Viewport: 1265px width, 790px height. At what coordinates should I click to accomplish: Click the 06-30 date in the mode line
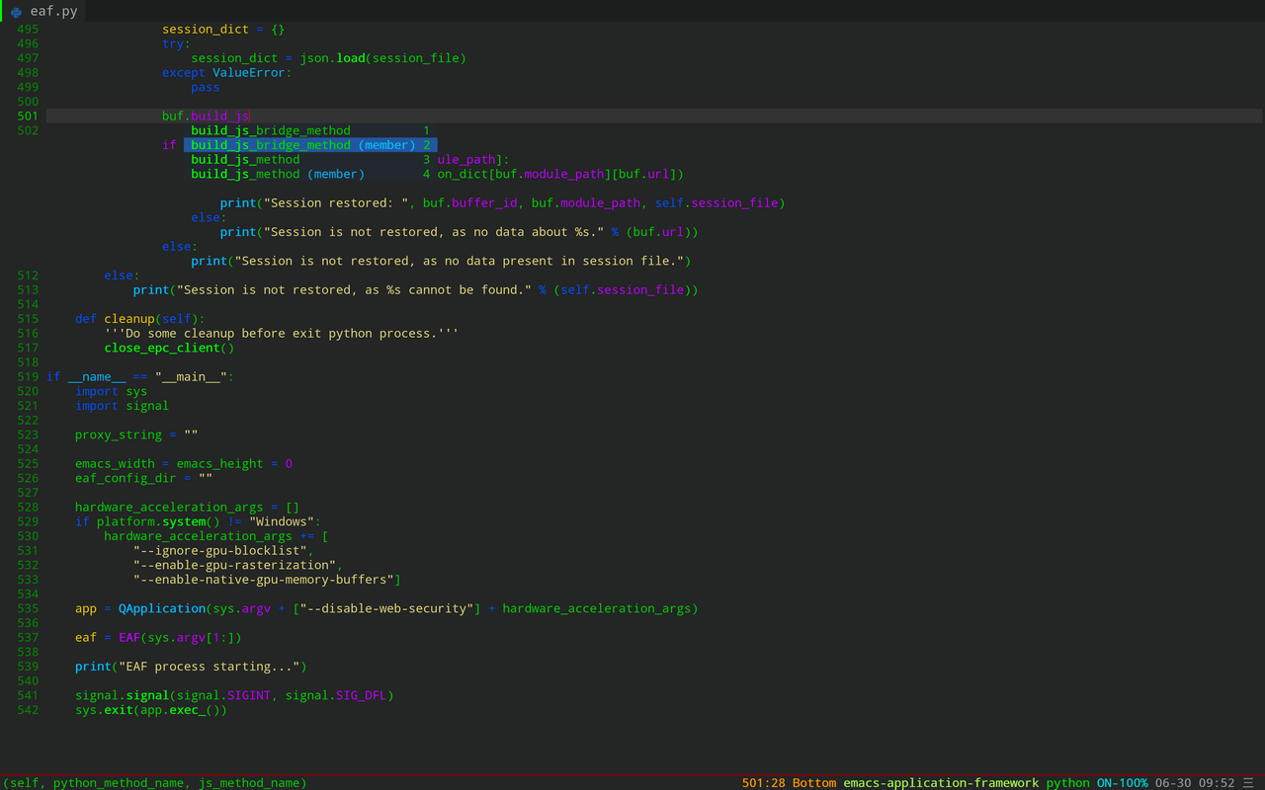click(1173, 783)
